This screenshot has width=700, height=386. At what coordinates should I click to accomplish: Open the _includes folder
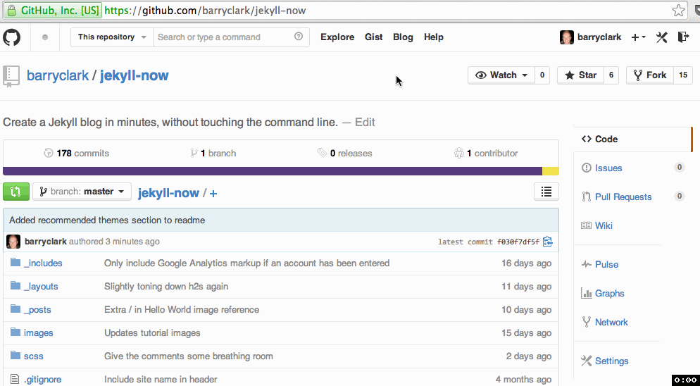(x=43, y=263)
